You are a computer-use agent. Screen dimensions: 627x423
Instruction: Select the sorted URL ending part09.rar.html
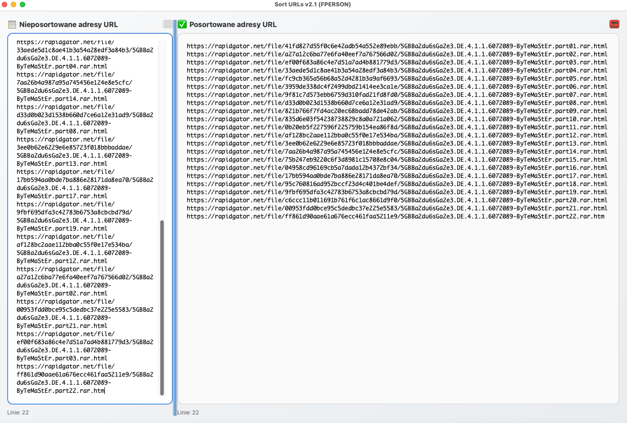pyautogui.click(x=397, y=111)
